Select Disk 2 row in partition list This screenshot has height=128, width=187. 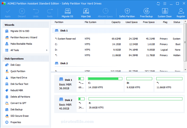coord(117,63)
